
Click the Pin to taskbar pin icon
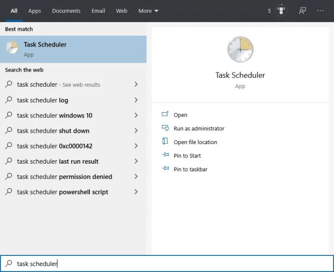[166, 169]
